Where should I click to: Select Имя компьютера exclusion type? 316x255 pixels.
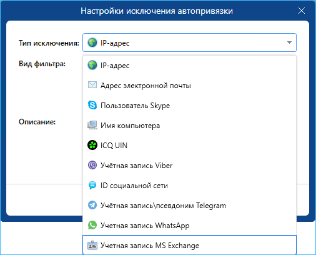(189, 126)
